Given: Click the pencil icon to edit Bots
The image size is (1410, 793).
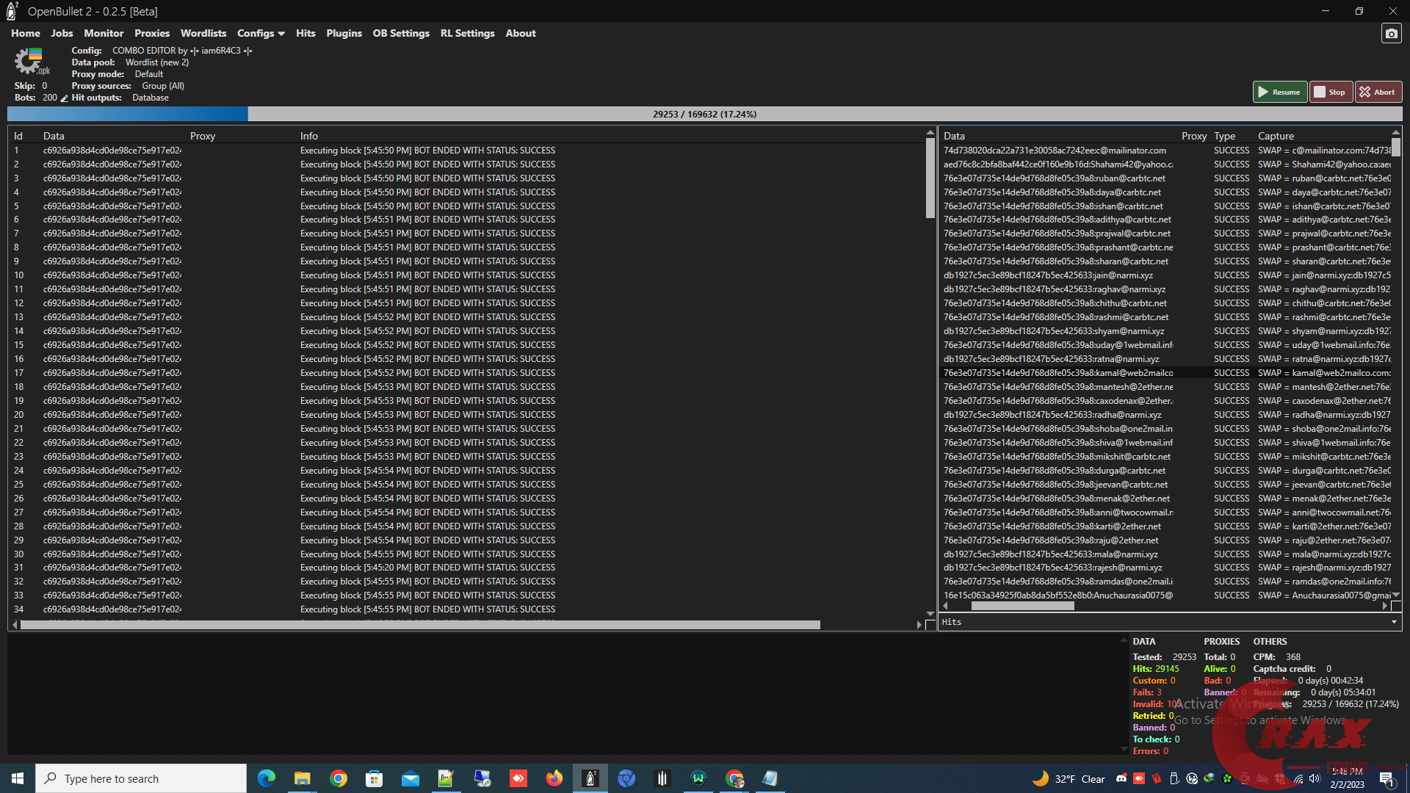Looking at the screenshot, I should pyautogui.click(x=65, y=98).
